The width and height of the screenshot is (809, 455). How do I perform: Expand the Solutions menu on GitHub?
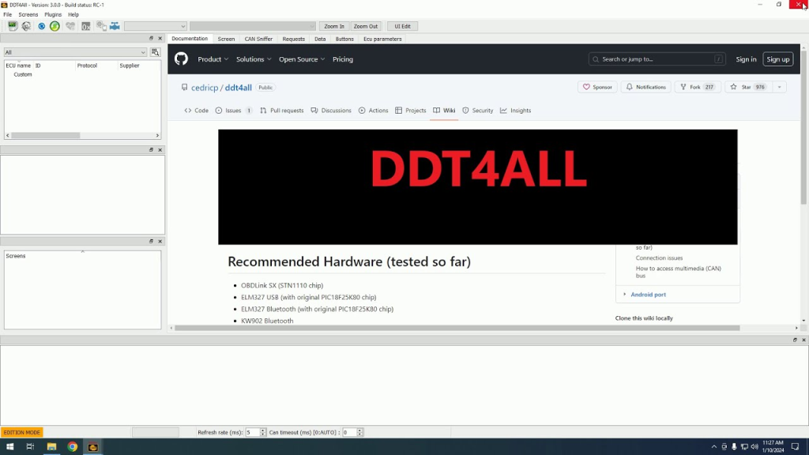pyautogui.click(x=254, y=59)
